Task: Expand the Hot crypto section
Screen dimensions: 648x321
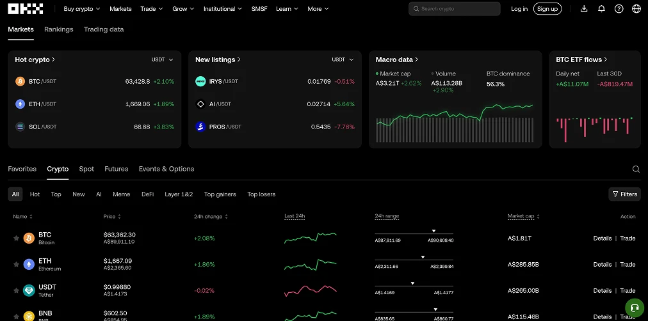Action: (x=35, y=59)
